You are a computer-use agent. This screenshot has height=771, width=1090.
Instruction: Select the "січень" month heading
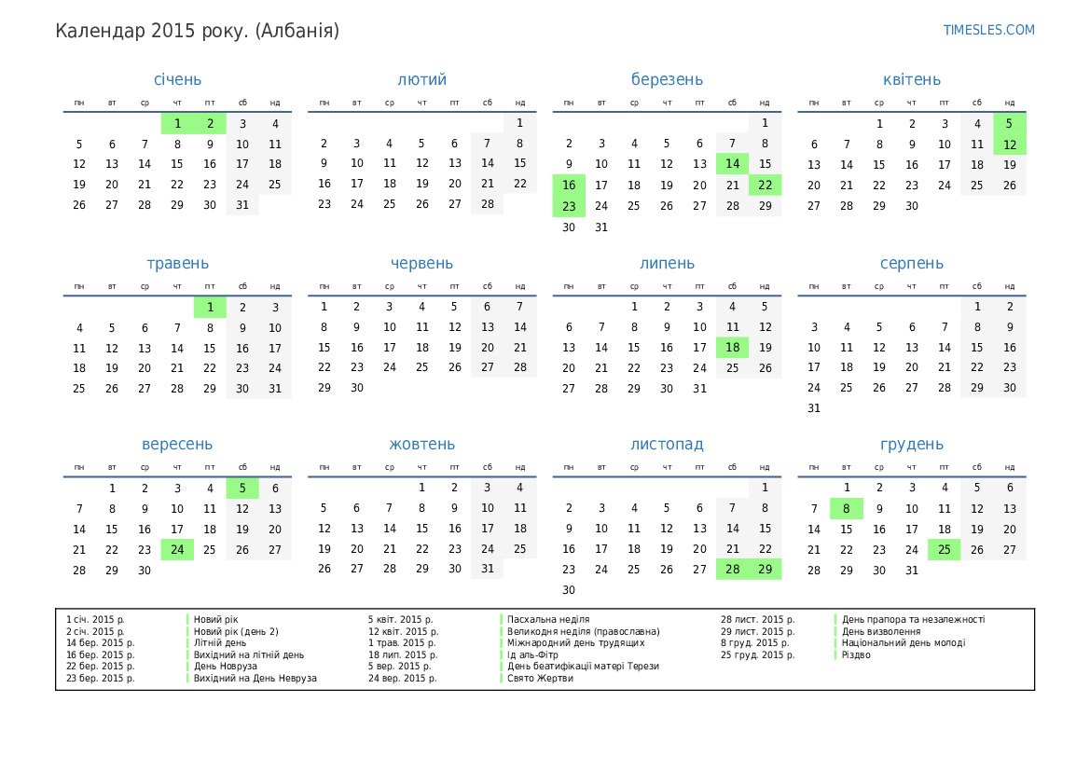pos(177,80)
